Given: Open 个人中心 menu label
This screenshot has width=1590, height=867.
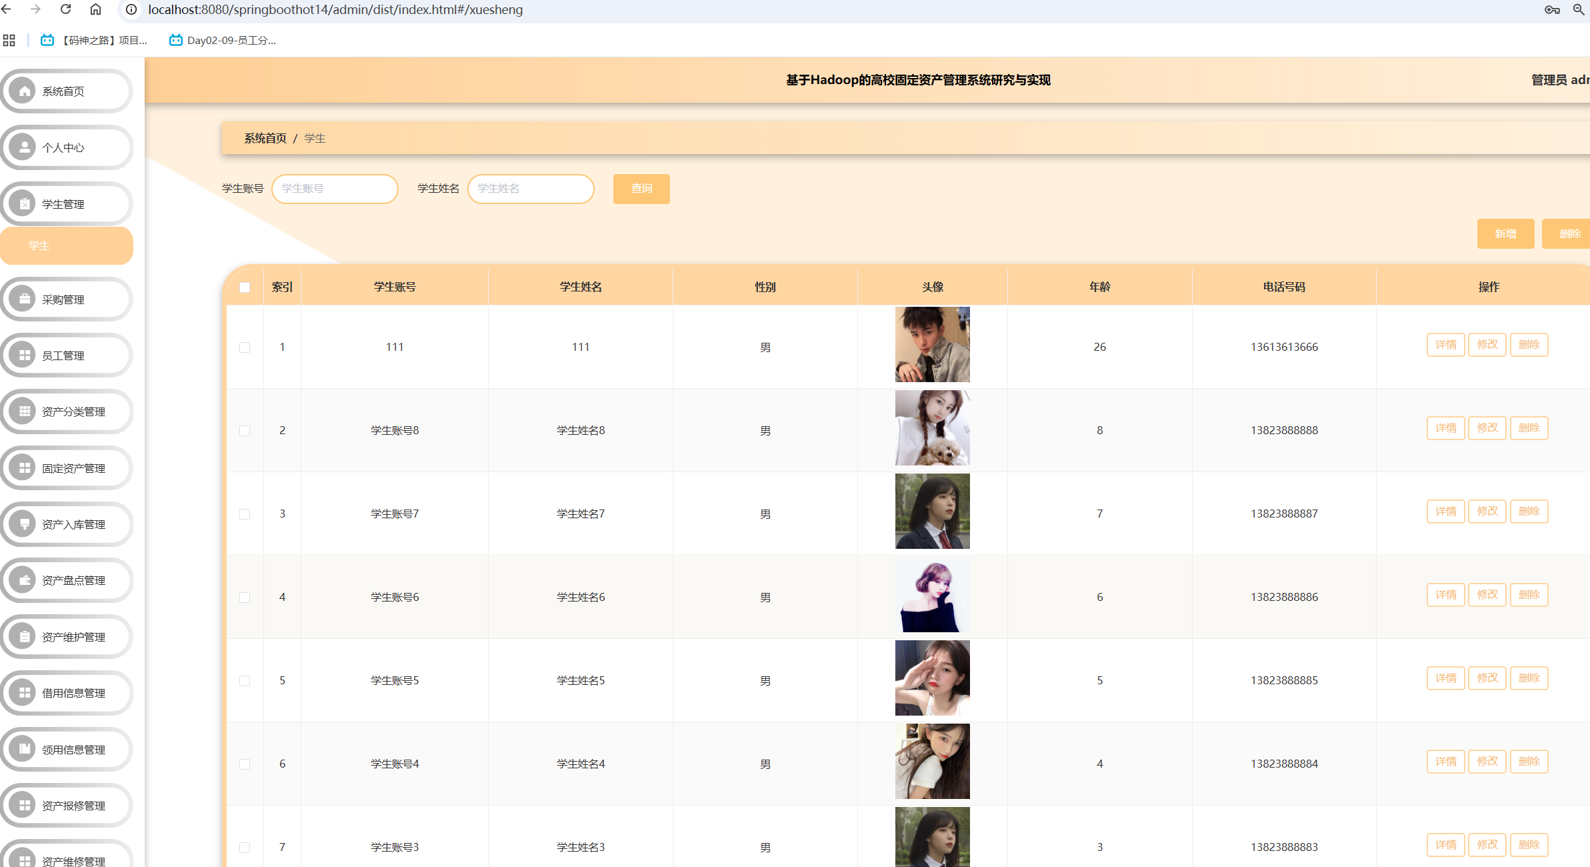Looking at the screenshot, I should pyautogui.click(x=63, y=147).
